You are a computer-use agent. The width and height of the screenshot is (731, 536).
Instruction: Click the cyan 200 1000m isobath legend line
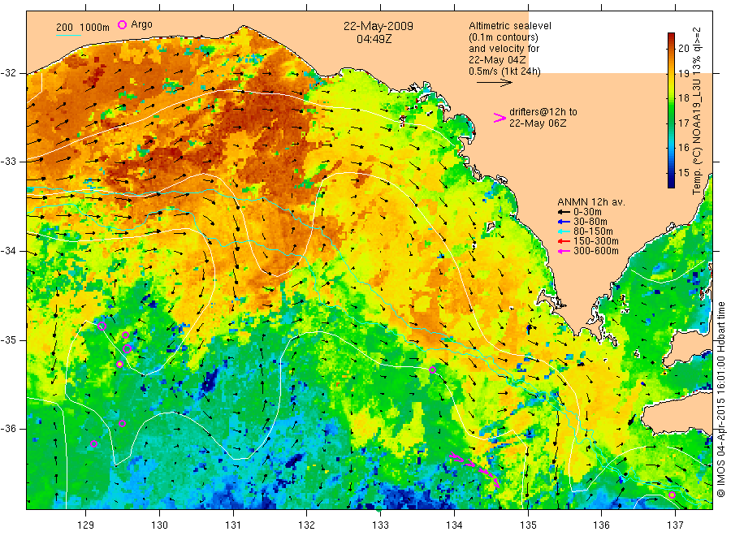click(69, 35)
